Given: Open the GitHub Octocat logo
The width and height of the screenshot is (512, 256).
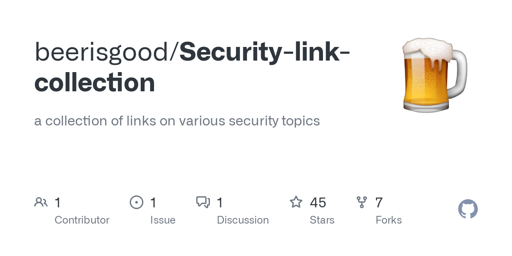Looking at the screenshot, I should [x=468, y=209].
